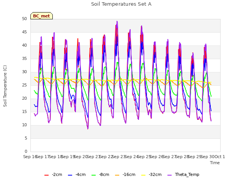Click the y-axis tick label 0
This screenshot has height=182, width=243.
[26, 151]
